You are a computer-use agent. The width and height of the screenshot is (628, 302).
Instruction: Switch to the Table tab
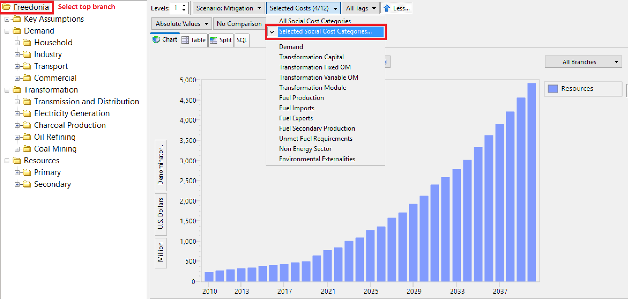point(194,40)
